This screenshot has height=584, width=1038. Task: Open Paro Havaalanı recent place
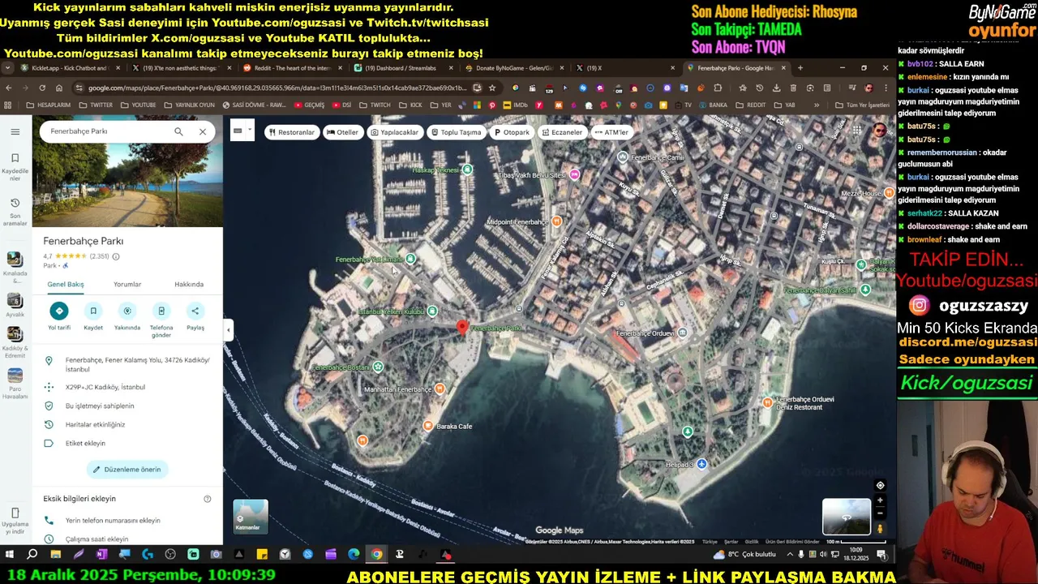[15, 383]
